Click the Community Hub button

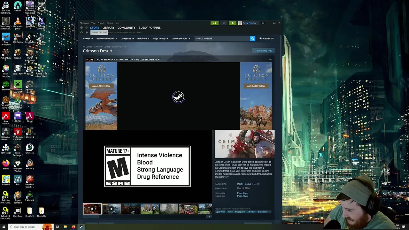[x=263, y=51]
